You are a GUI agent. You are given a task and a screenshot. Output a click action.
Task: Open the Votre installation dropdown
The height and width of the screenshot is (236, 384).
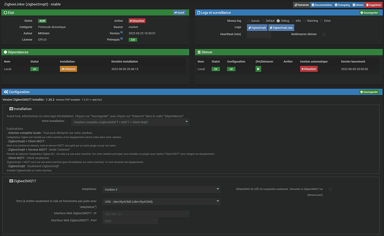[x=130, y=121]
